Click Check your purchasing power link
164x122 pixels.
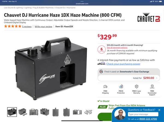point(123,64)
